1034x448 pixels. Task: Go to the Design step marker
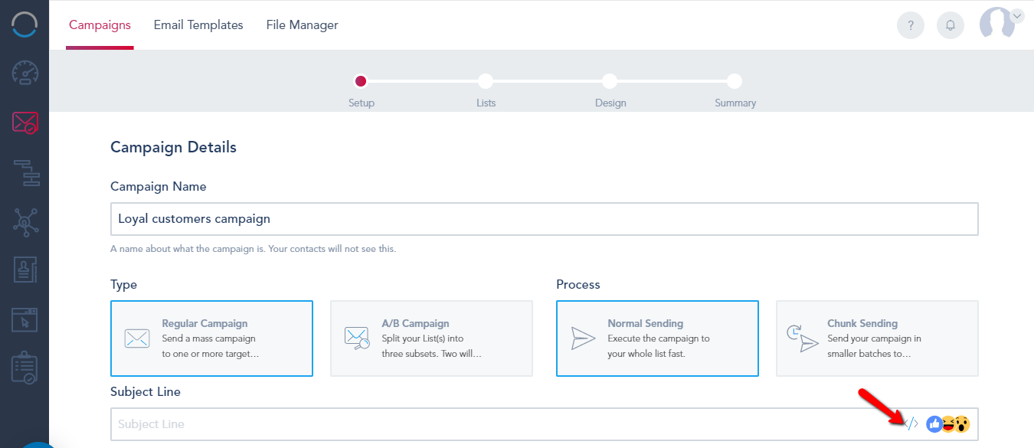pyautogui.click(x=610, y=81)
